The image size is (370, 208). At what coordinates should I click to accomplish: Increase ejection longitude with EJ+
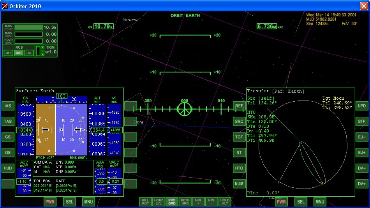click(x=362, y=153)
